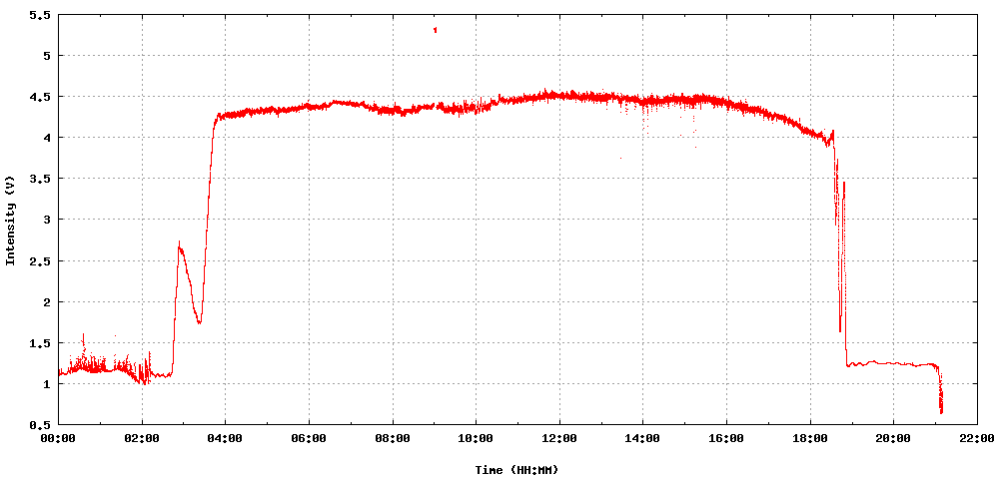Click the 06:00 x-axis tick label

[309, 438]
